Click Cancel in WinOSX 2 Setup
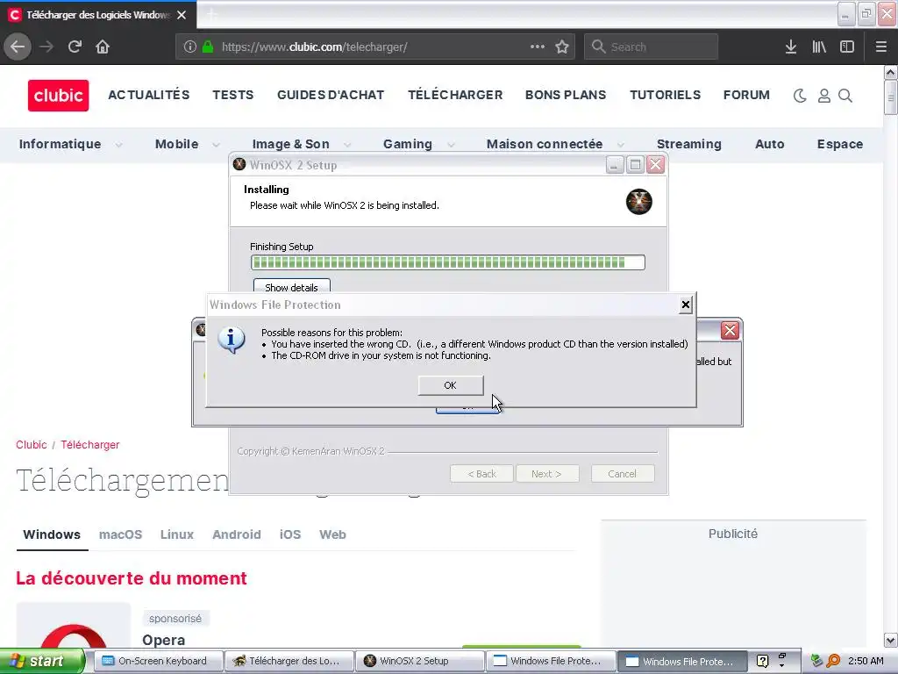The height and width of the screenshot is (674, 898). (623, 474)
